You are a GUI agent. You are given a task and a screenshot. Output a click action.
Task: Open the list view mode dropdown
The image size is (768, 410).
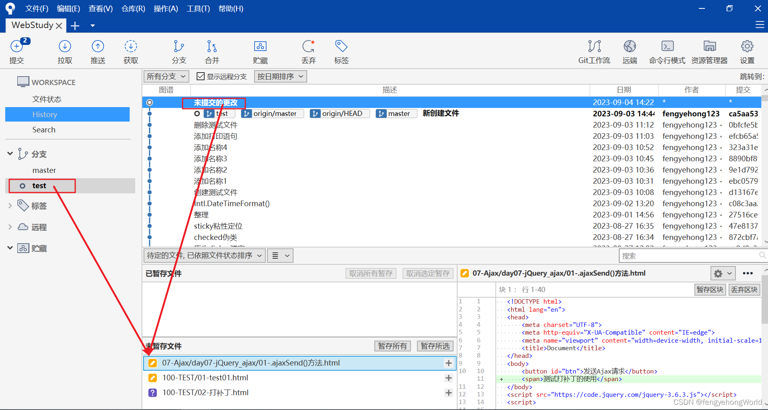coord(280,256)
